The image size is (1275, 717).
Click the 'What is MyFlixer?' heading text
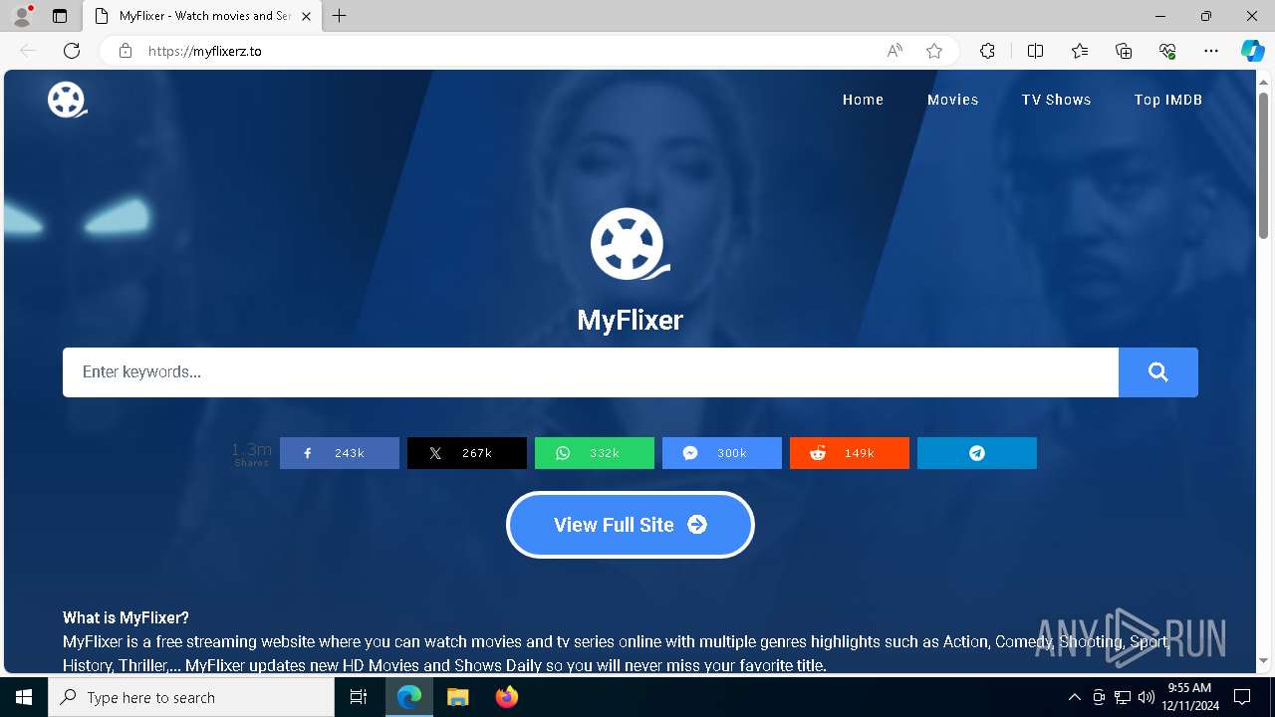click(126, 617)
